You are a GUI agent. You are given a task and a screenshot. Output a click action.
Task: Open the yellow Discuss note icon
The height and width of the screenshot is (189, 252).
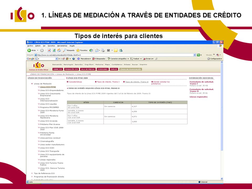pyautogui.click(x=116, y=50)
